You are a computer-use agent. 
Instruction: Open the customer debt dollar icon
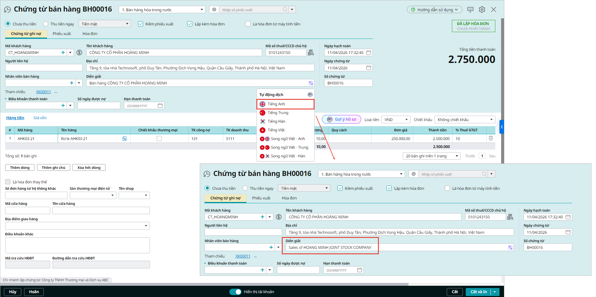(x=79, y=53)
